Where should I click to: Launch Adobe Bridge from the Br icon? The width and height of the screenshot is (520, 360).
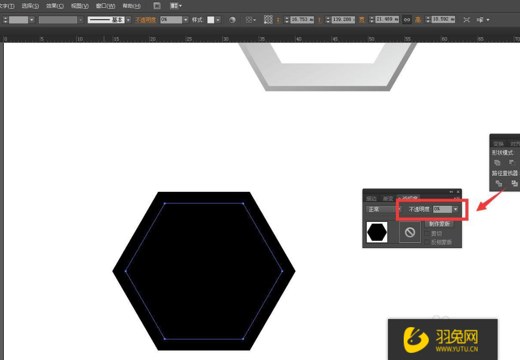tap(157, 6)
